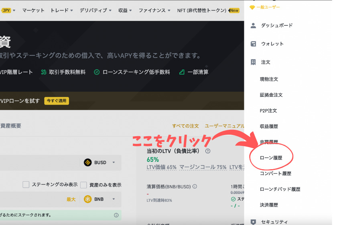Image resolution: width=337 pixels, height=225 pixels.
Task: Click the 一部清算 icon
Action: click(x=182, y=72)
